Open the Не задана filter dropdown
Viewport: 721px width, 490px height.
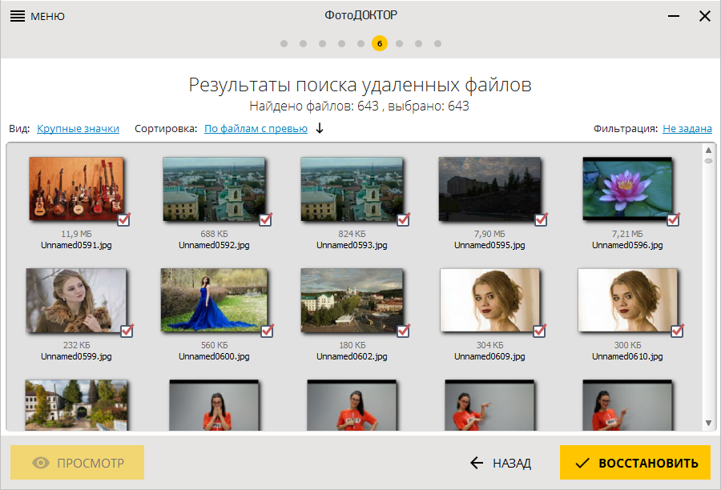point(687,128)
